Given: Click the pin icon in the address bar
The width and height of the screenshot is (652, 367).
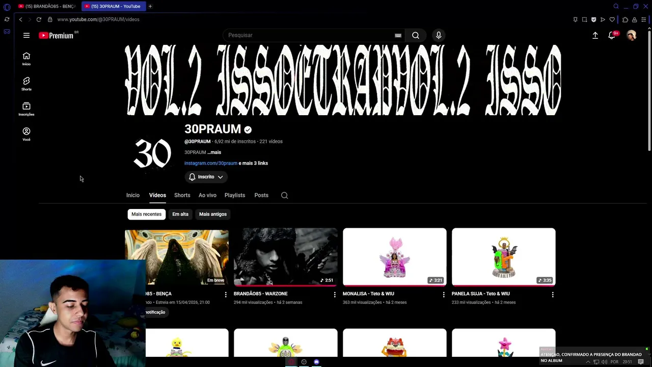Looking at the screenshot, I should tap(575, 20).
